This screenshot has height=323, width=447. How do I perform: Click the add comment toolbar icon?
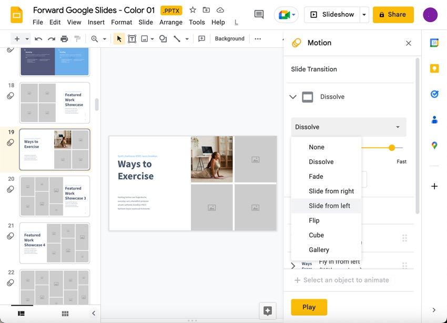[201, 39]
